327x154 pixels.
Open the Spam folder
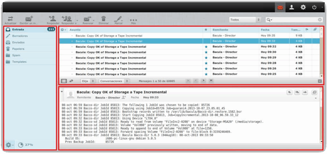tap(30, 55)
